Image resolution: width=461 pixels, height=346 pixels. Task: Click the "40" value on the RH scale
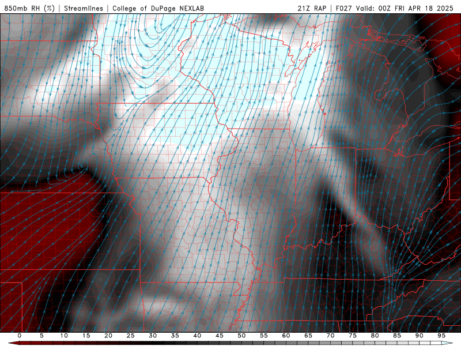pos(197,336)
